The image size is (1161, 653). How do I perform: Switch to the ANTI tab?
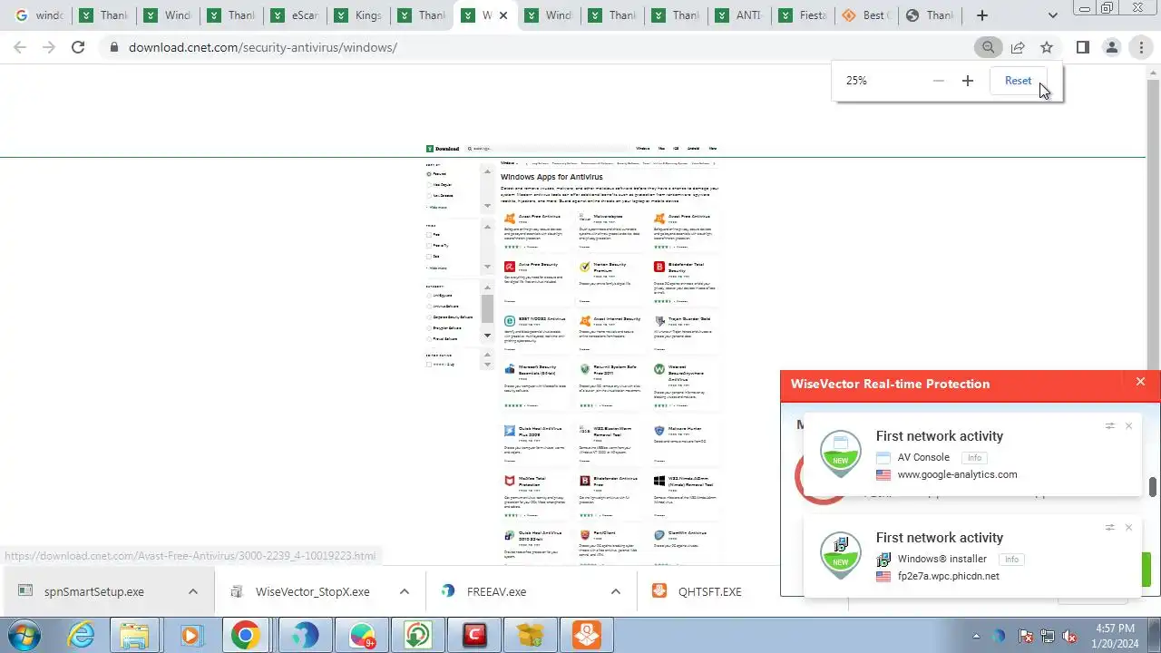point(739,15)
